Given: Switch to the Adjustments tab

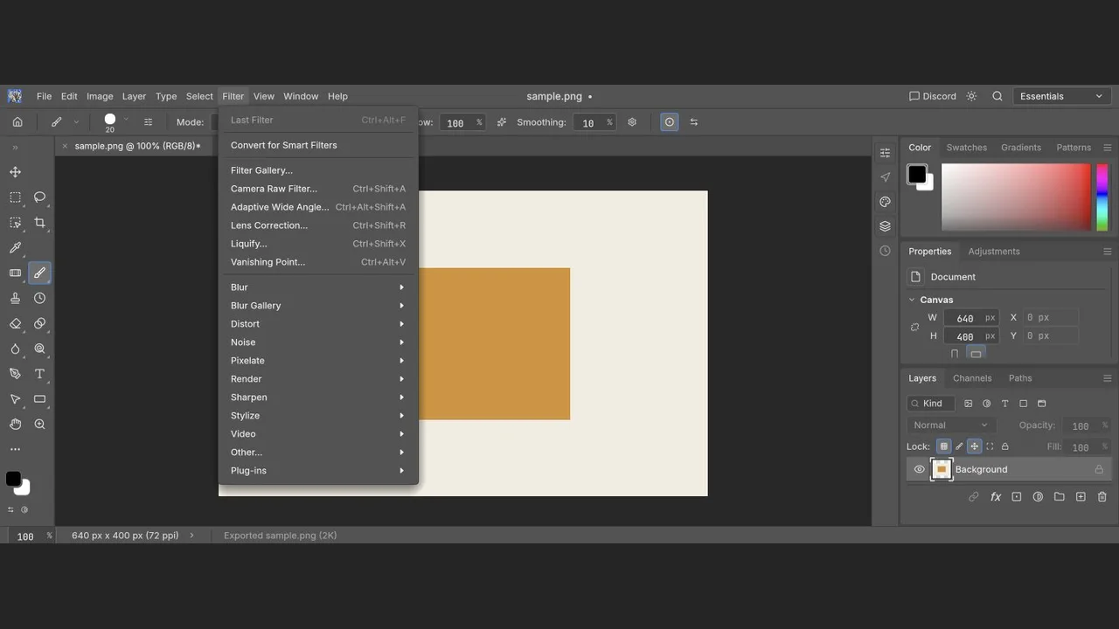Looking at the screenshot, I should point(994,252).
